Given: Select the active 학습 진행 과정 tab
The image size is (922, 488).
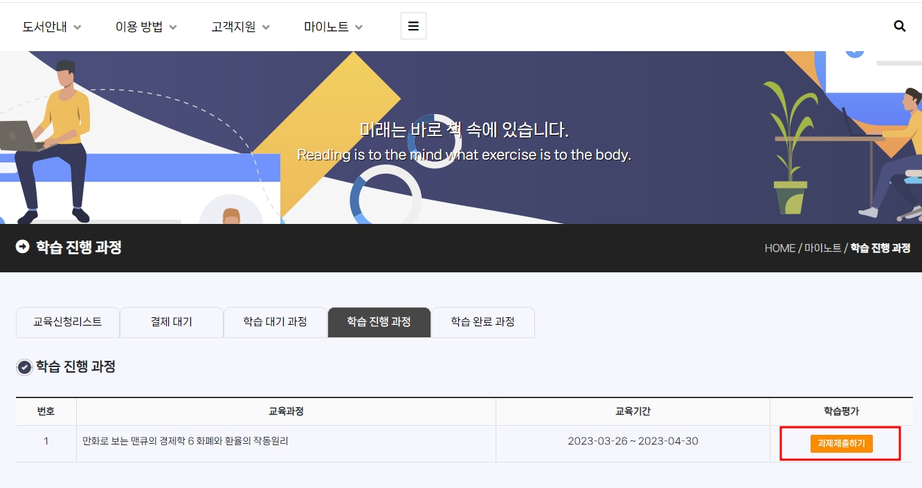Looking at the screenshot, I should click(x=379, y=322).
